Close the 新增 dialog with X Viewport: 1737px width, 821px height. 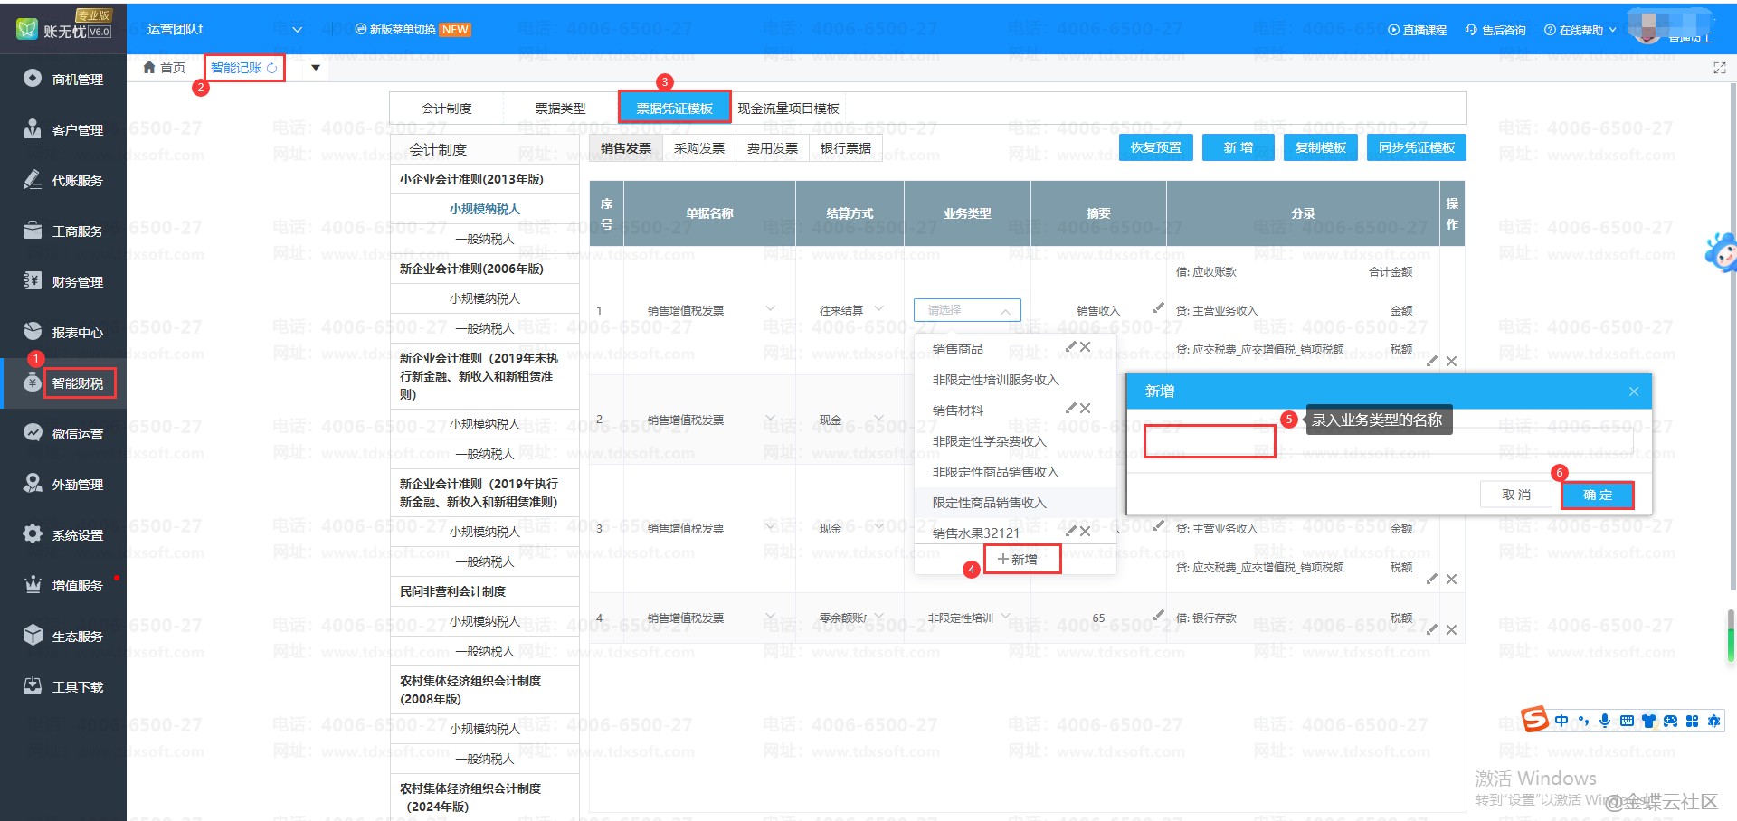(1633, 392)
